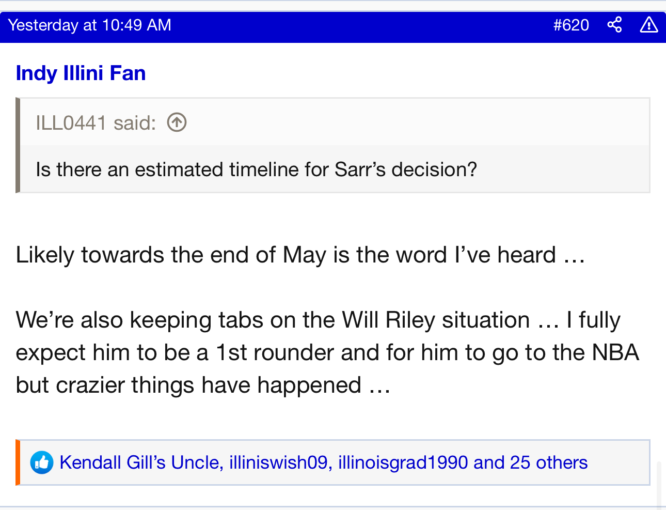Click the 'Likely towards the end of May' sentence
This screenshot has height=510, width=666.
coord(300,255)
